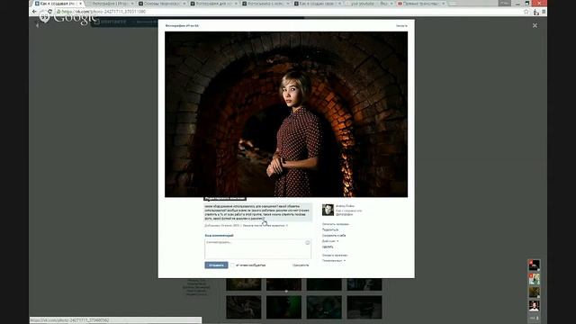Screen dimensions: 576x324
Task: Reload the page with the refresh icon
Action: coord(50,12)
